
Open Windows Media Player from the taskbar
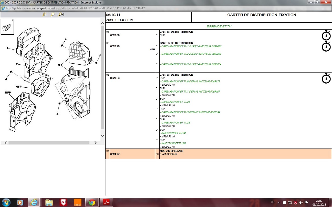coord(20,202)
